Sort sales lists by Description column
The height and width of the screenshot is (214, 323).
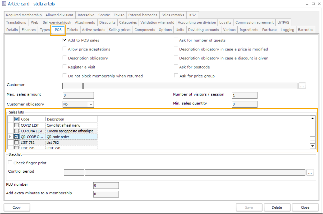pyautogui.click(x=71, y=119)
